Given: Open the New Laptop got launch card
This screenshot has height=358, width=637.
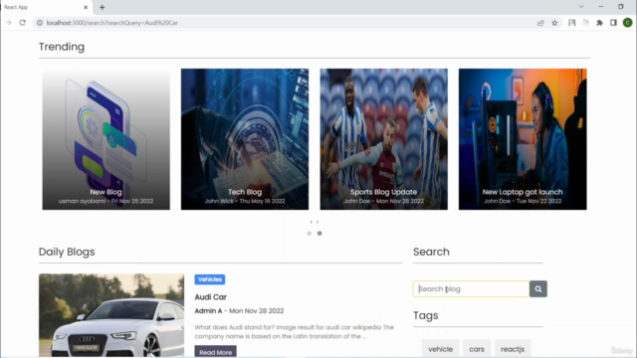Looking at the screenshot, I should 523,139.
